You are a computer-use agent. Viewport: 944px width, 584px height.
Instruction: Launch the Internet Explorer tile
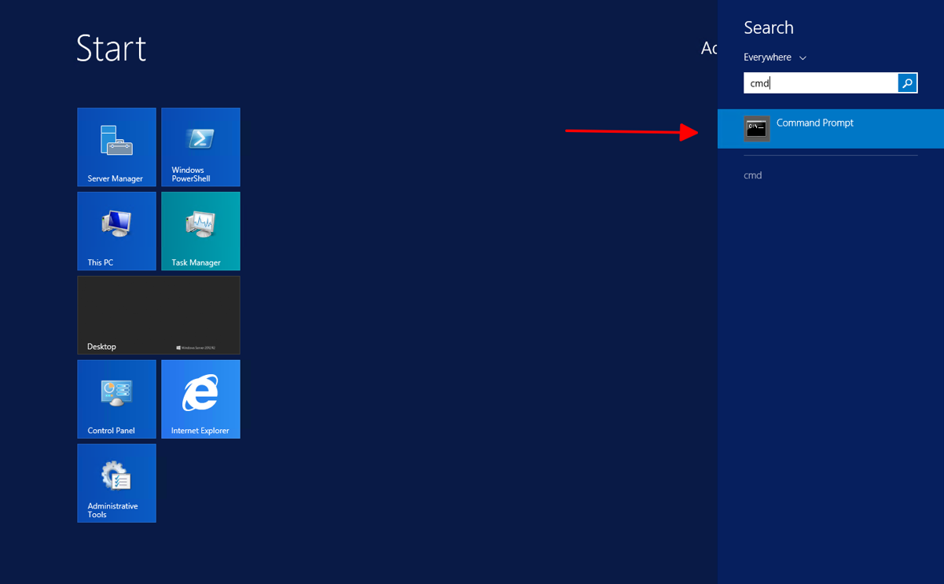(200, 399)
